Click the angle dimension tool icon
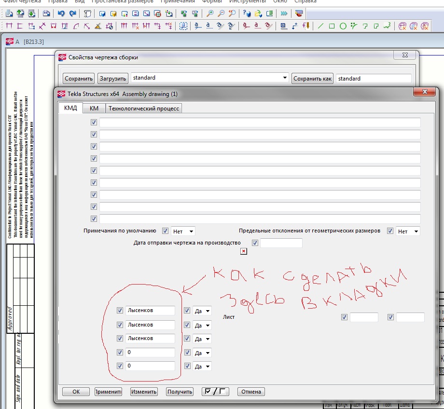This screenshot has width=444, height=409. pos(87,26)
